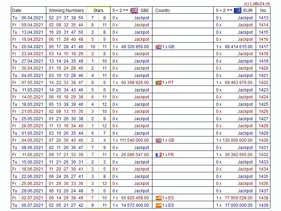The width and height of the screenshot is (281, 211).
Task: Click the date 04.06.2021
Action: 32,140
